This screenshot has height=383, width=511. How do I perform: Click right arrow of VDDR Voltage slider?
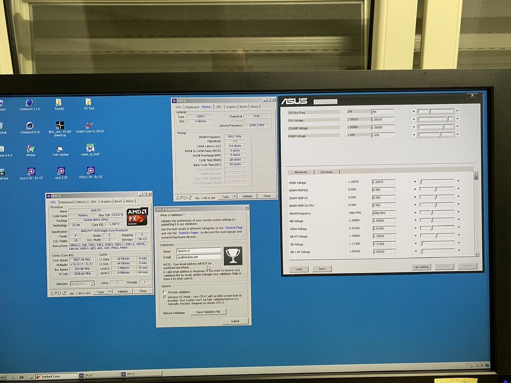coord(458,181)
